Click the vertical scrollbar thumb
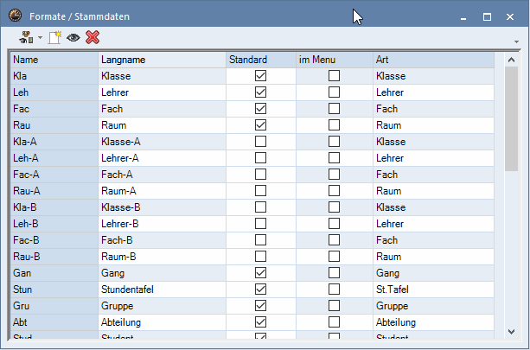The width and height of the screenshot is (530, 350). [x=511, y=117]
